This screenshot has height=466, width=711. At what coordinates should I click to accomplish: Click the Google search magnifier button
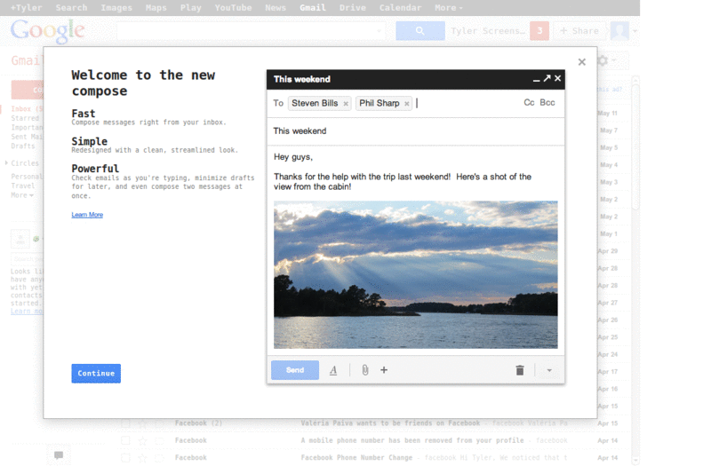(x=419, y=31)
